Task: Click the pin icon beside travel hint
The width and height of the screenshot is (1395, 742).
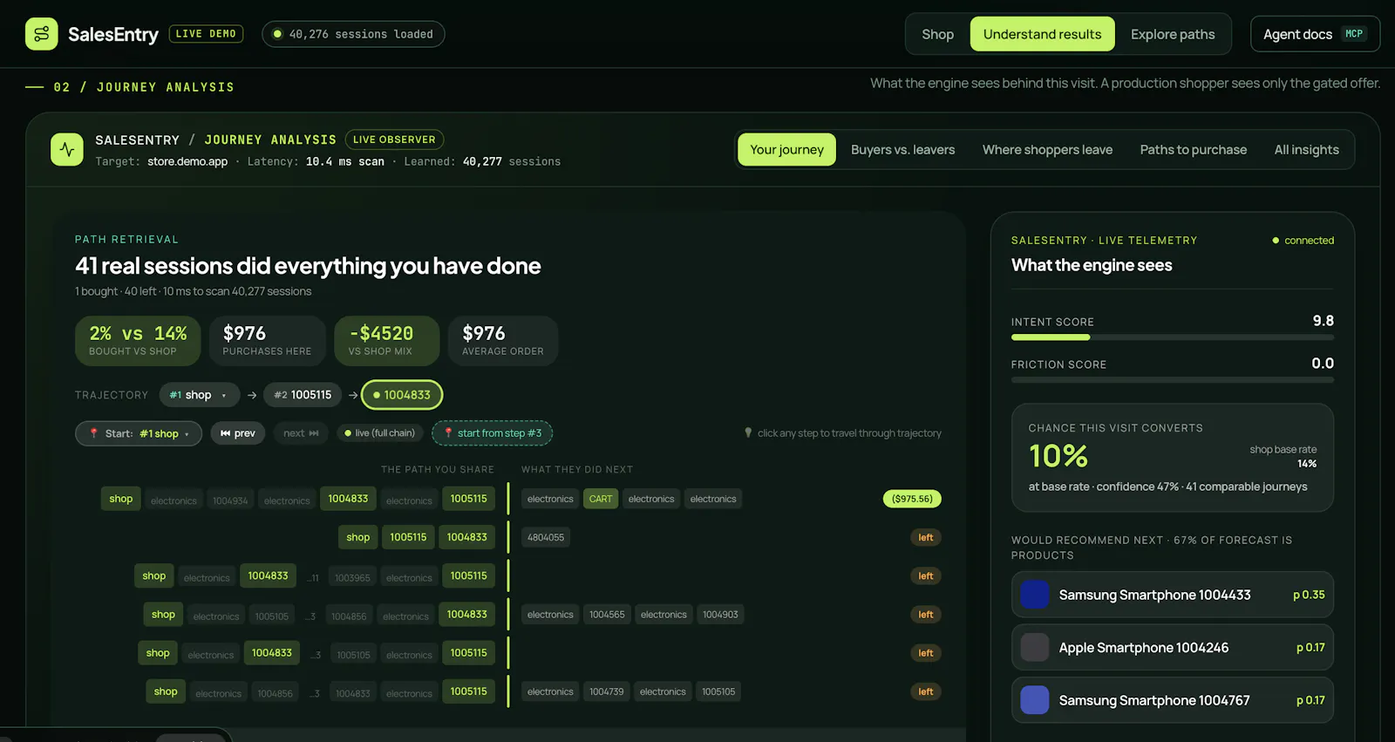Action: (x=748, y=432)
